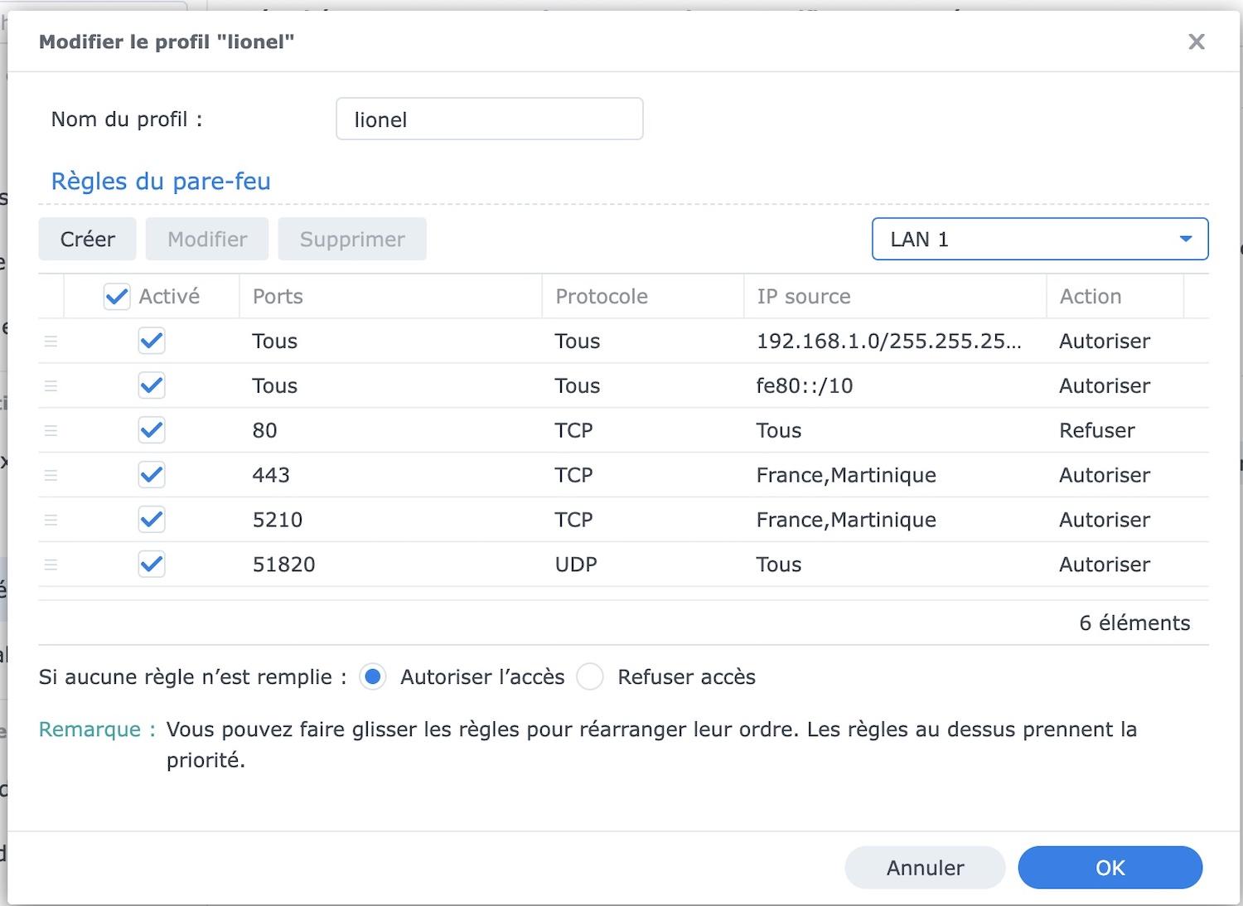
Task: Click the Nom du profil text field
Action: click(489, 119)
